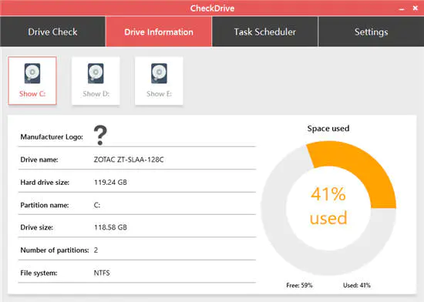
Task: Minimize the CheckDrive window
Action: [x=402, y=8]
